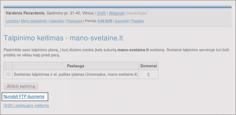The height and width of the screenshot is (115, 236).
Task: Go to Į pradžią home link
Action: tap(12, 21)
